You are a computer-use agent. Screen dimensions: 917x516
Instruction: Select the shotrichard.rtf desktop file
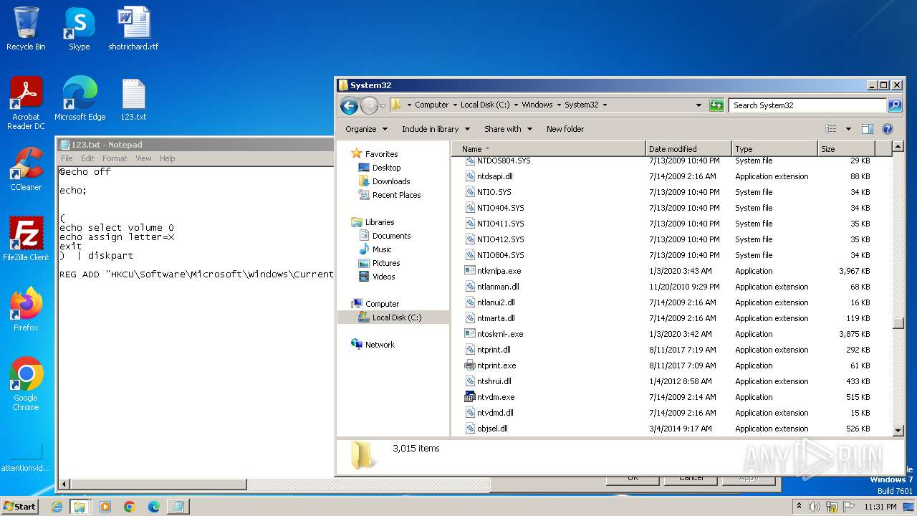point(133,29)
